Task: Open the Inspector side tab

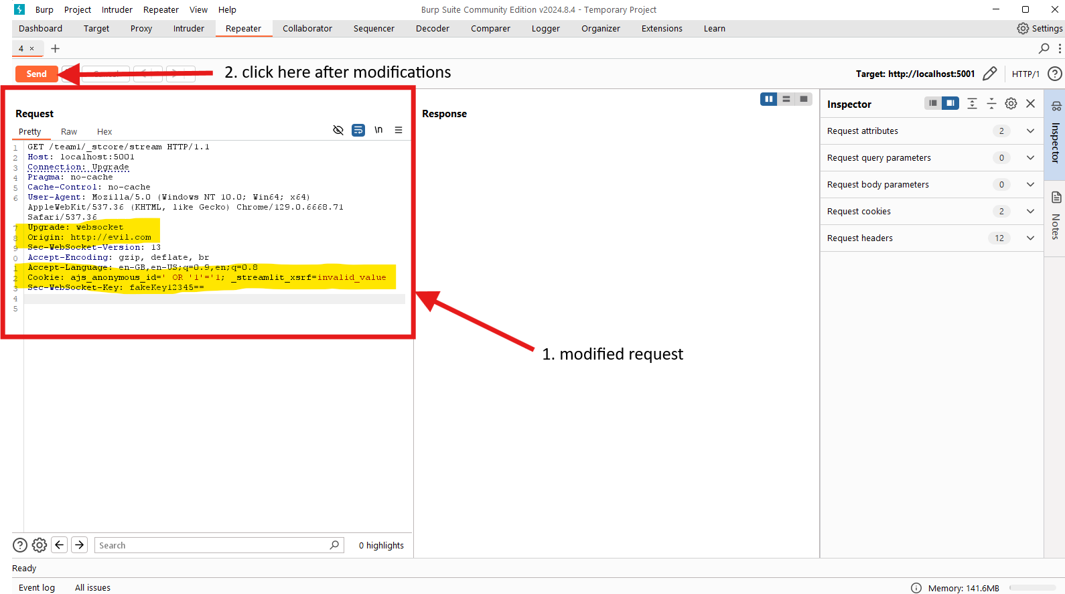Action: click(1055, 134)
